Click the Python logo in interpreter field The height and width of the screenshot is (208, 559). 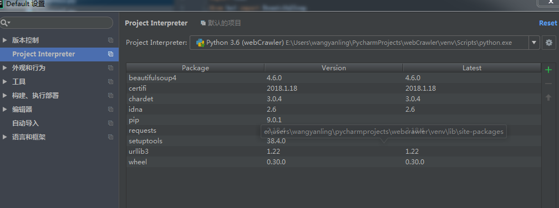click(200, 43)
